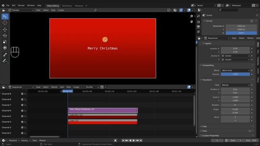Open the sequencer Add menu
Viewport: 260px width, 146px height.
point(62,87)
